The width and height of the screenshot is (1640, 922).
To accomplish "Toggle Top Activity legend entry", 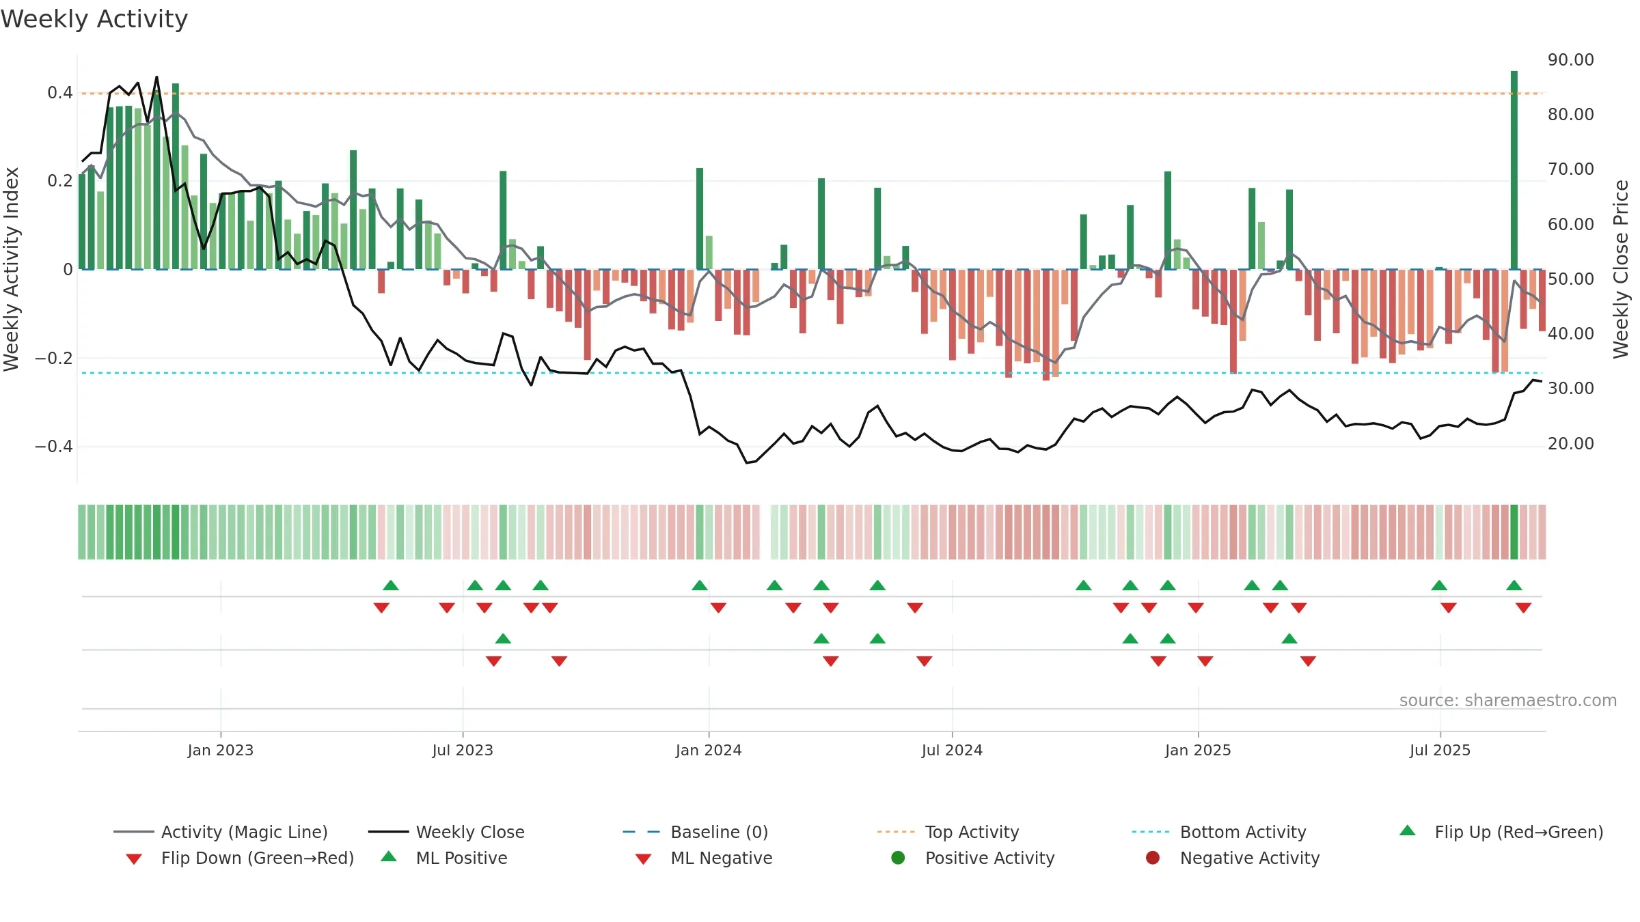I will click(948, 832).
